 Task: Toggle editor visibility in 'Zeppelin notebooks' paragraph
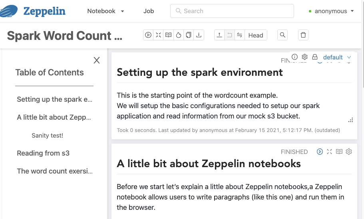pos(329,152)
